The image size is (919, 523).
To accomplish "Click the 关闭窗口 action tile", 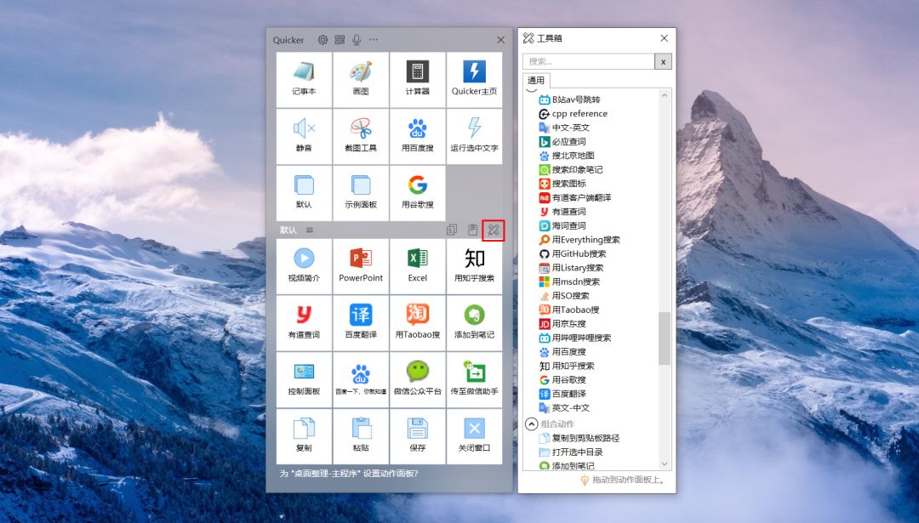I will pos(475,437).
